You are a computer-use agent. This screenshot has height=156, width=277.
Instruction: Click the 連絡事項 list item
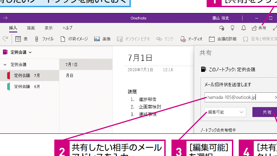tap(148, 115)
